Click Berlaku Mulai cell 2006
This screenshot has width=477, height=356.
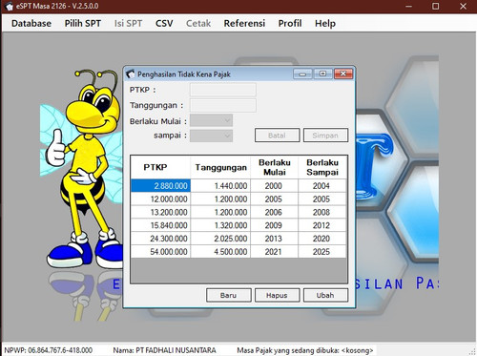(275, 212)
